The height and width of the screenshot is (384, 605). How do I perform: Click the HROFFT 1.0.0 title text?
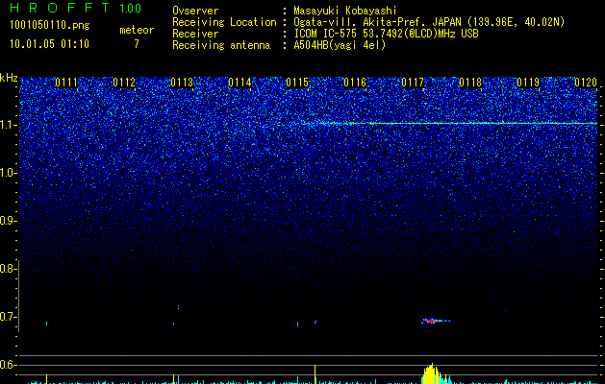pyautogui.click(x=76, y=8)
